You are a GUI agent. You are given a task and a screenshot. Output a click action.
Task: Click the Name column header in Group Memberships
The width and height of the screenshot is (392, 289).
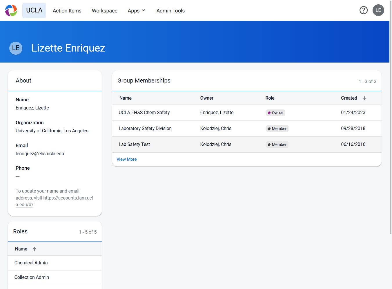(x=126, y=98)
